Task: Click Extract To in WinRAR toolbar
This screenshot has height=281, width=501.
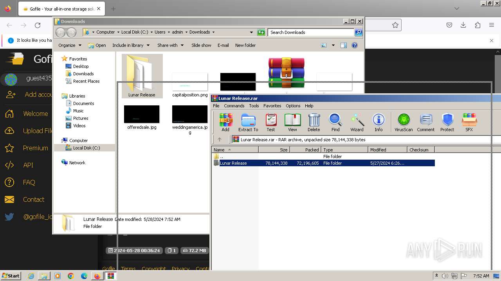Action: [248, 122]
